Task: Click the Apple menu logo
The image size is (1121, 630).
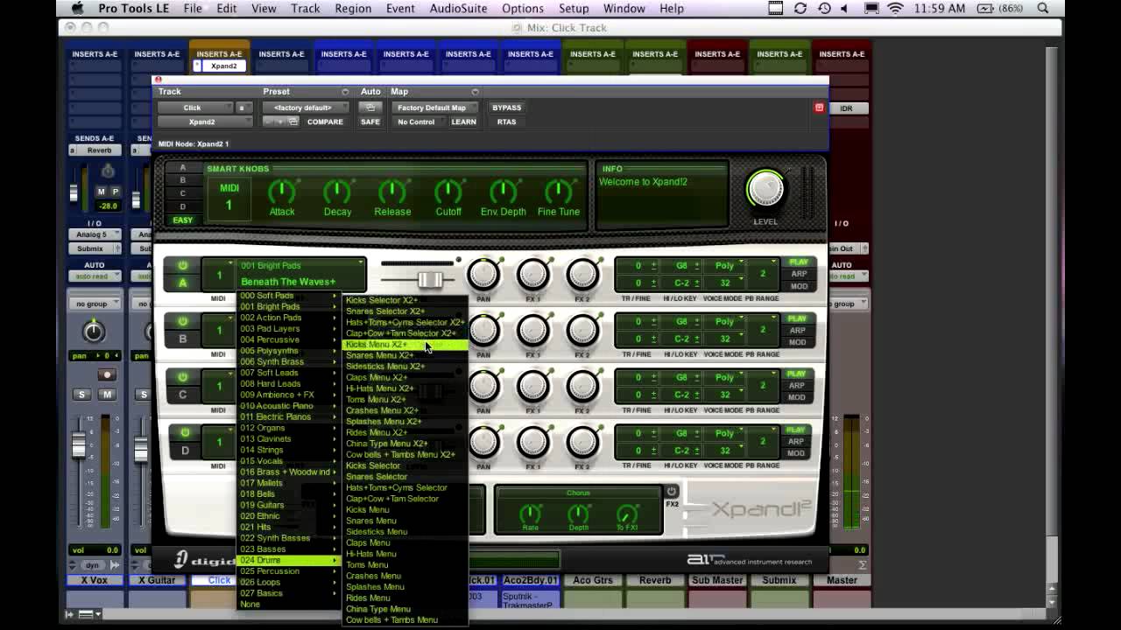Action: [x=77, y=9]
